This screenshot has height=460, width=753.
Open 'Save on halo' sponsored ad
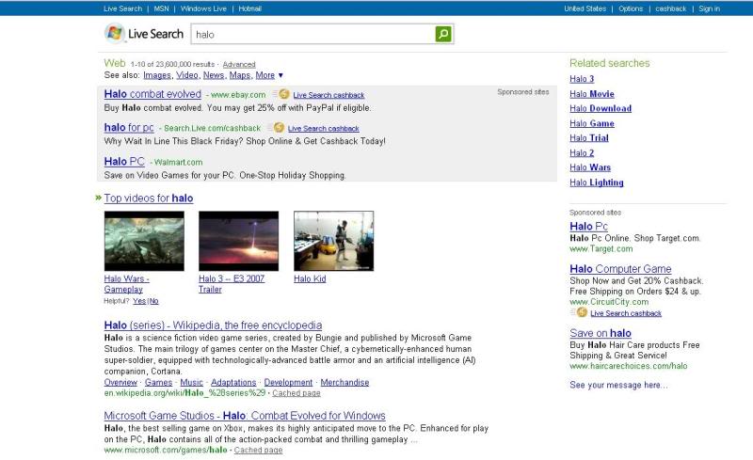[x=601, y=333]
